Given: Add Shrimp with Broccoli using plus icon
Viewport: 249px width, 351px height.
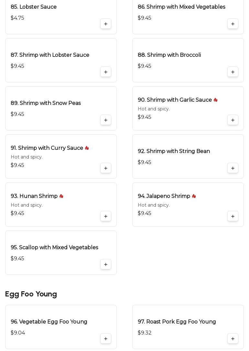Looking at the screenshot, I should click(x=233, y=72).
